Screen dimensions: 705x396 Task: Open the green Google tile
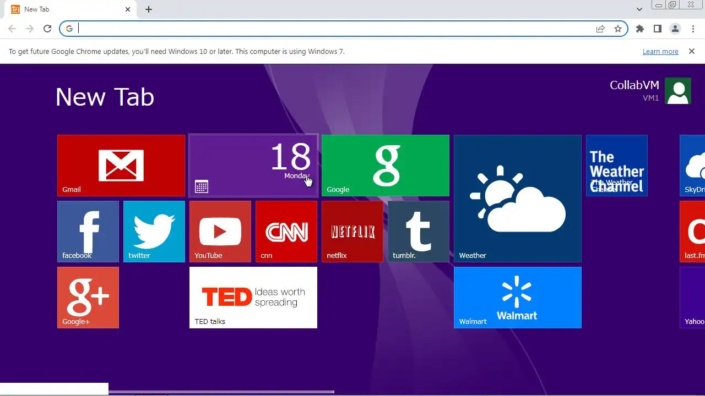pyautogui.click(x=386, y=166)
